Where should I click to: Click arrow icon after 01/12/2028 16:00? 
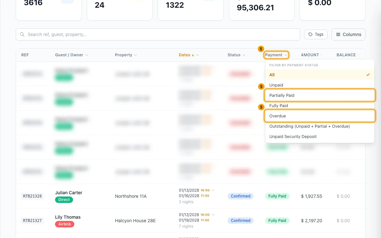(213, 215)
